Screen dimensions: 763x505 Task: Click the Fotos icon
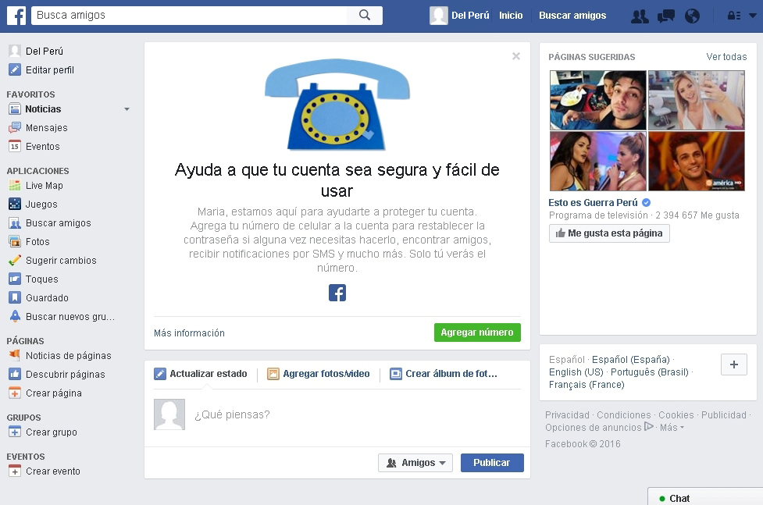point(15,241)
